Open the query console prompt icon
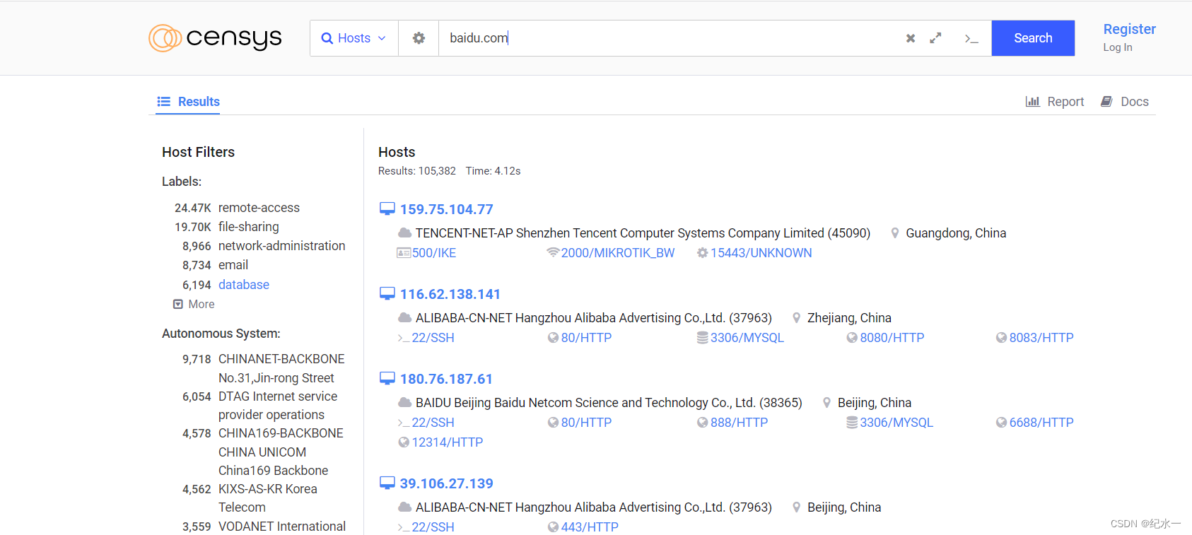Image resolution: width=1192 pixels, height=535 pixels. (x=971, y=39)
